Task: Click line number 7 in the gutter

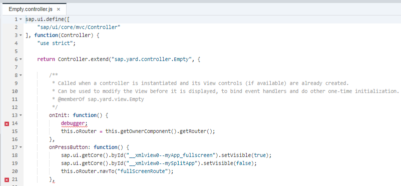Action: coord(16,67)
